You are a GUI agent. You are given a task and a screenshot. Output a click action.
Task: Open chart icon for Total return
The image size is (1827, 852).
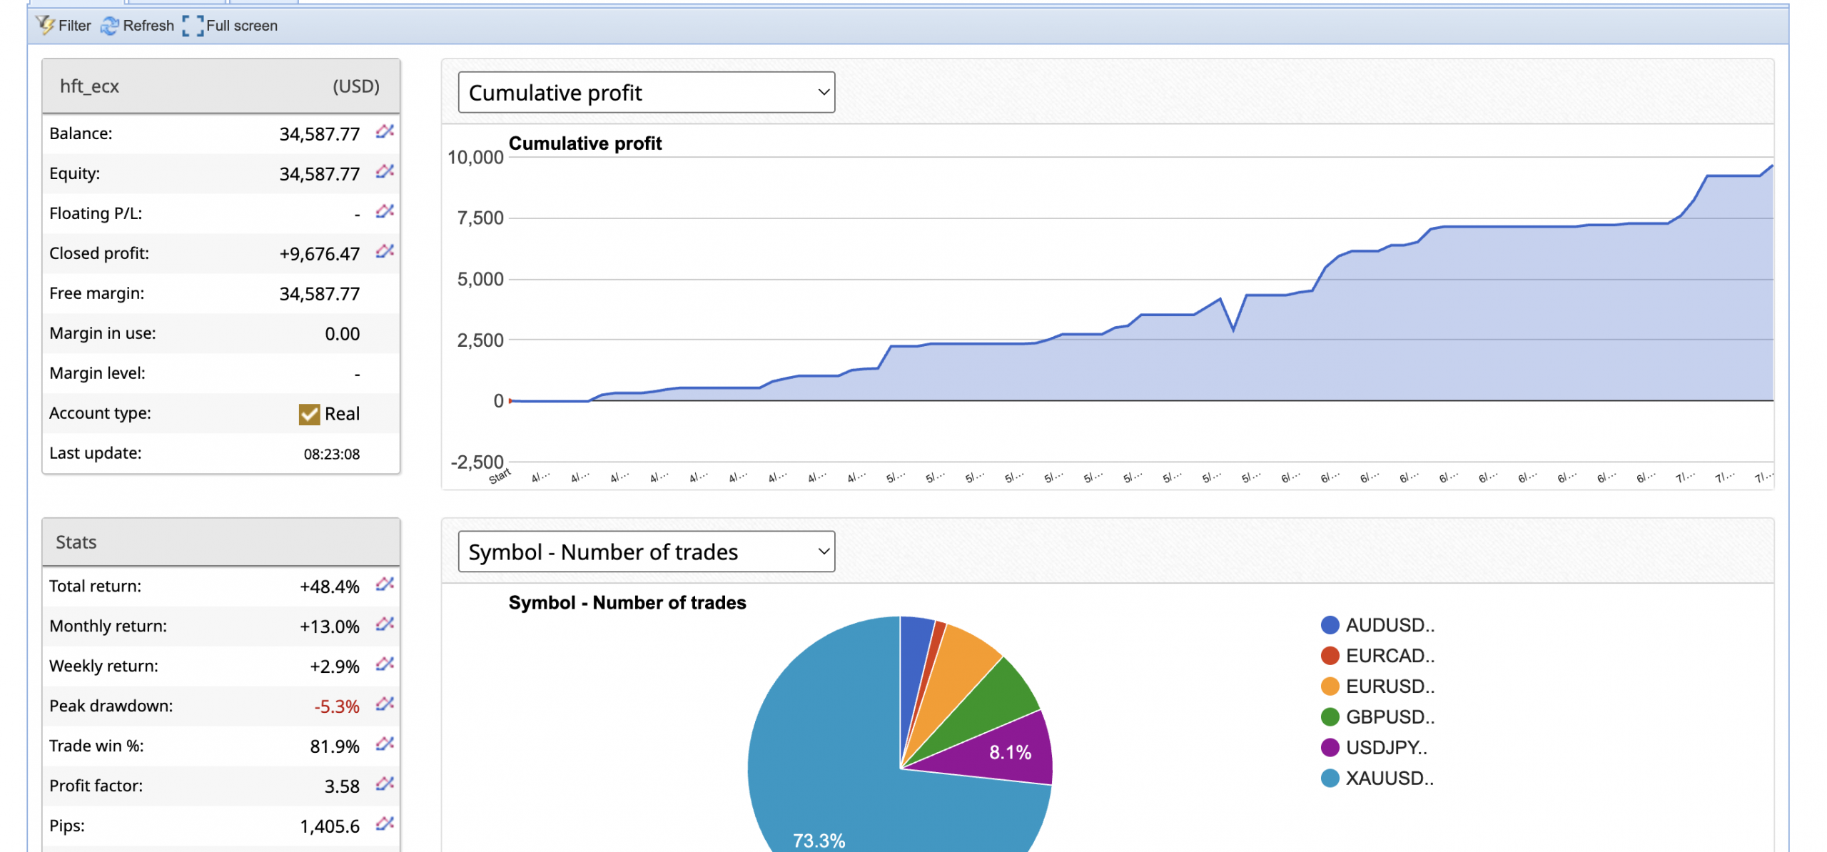tap(385, 584)
